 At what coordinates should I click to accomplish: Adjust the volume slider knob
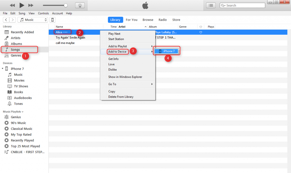tap(66, 5)
